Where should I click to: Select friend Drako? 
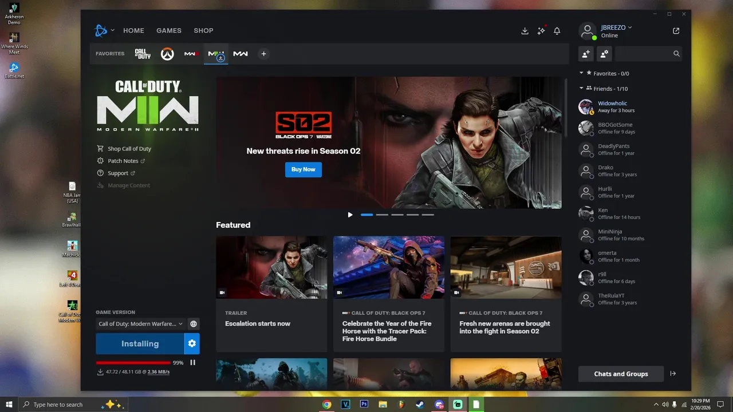point(630,171)
